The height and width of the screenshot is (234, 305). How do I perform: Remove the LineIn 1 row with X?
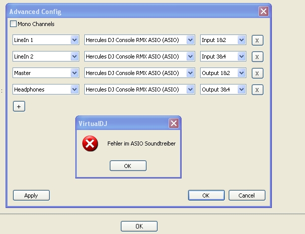(x=257, y=40)
